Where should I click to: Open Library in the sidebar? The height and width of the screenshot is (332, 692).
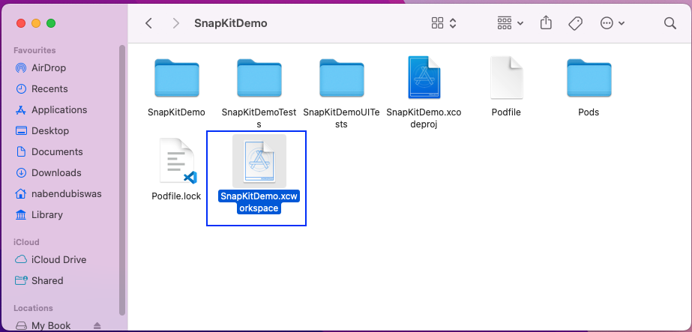pos(39,215)
